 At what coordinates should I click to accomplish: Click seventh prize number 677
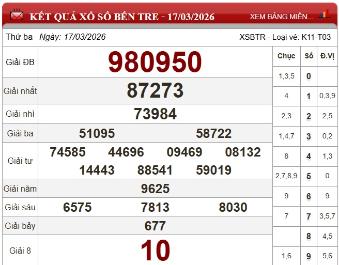(155, 226)
